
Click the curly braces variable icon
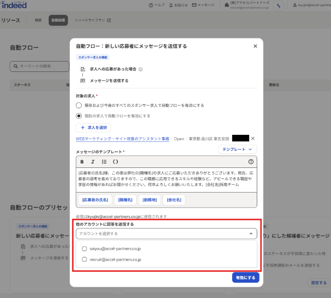[115, 161]
